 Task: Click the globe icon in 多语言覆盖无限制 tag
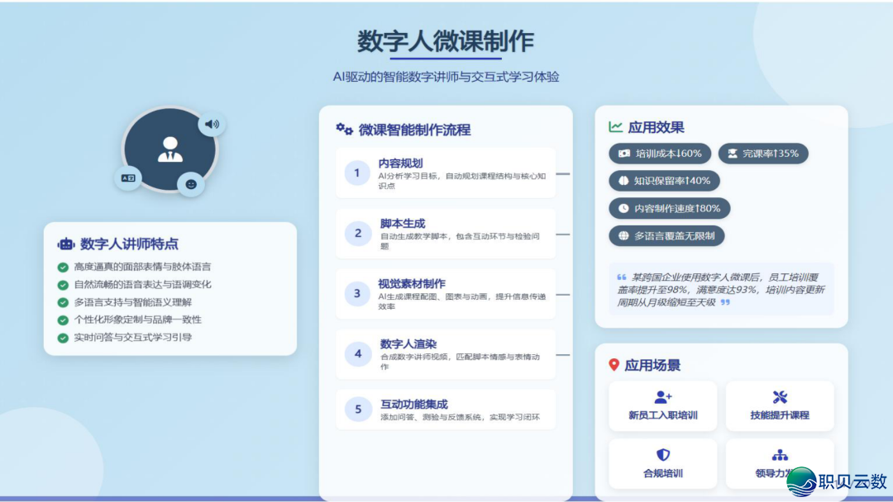623,235
